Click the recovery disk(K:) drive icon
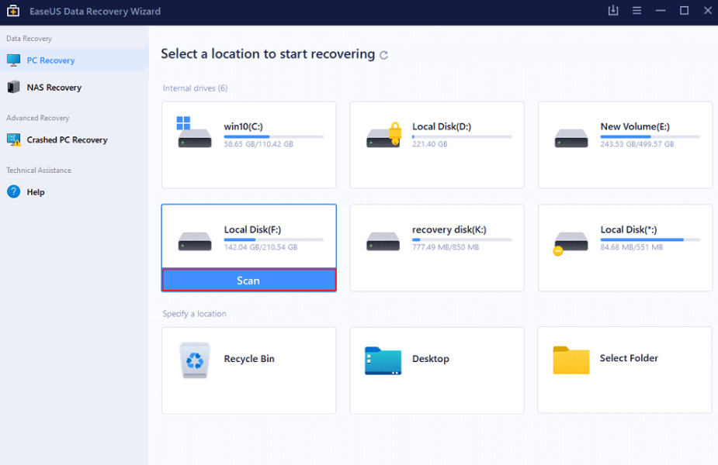718x465 pixels. point(383,242)
